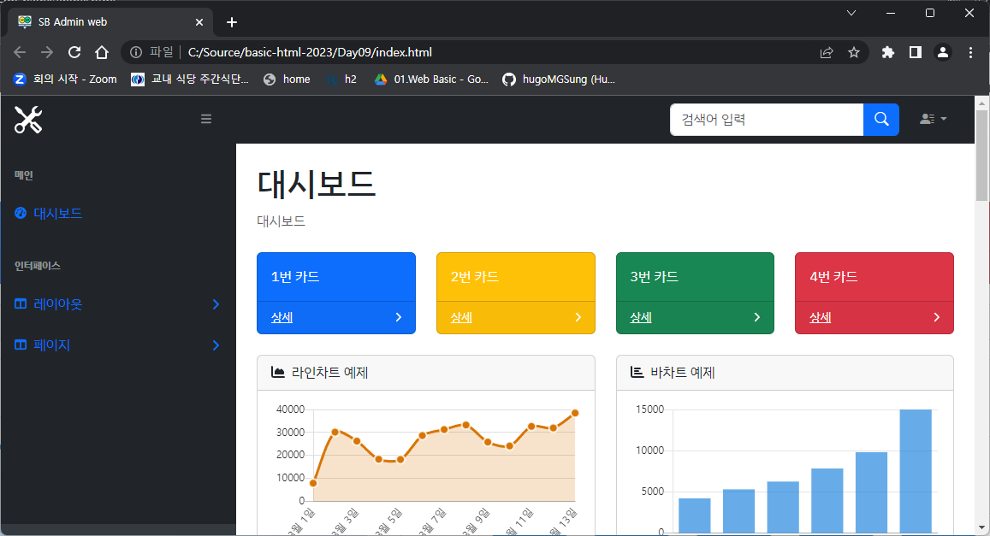Click the bar chart icon by 바차트 예제
Image resolution: width=990 pixels, height=536 pixels.
coord(637,372)
